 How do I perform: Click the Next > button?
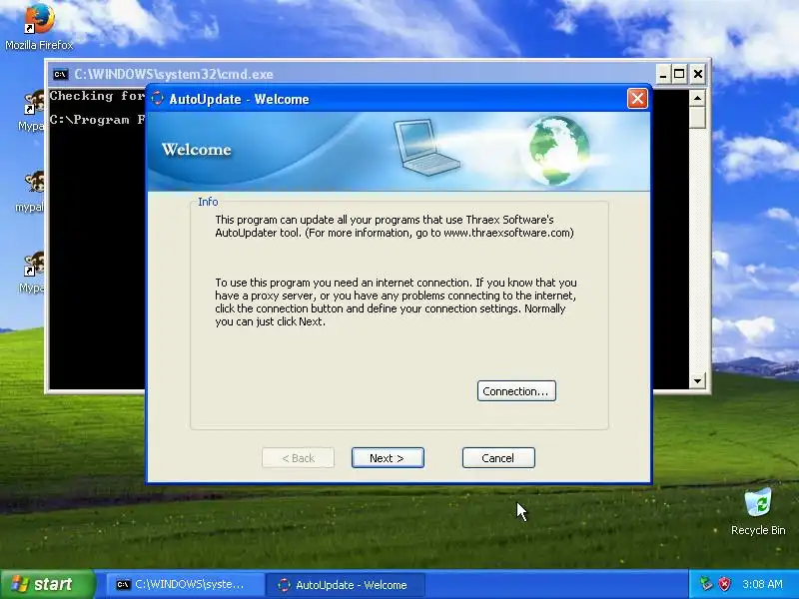(388, 458)
